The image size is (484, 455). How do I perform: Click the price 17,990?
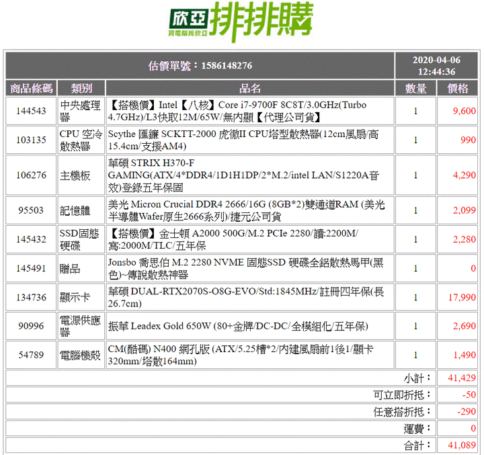point(462,297)
